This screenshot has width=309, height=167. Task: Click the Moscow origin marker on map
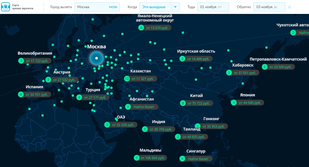pos(97,58)
